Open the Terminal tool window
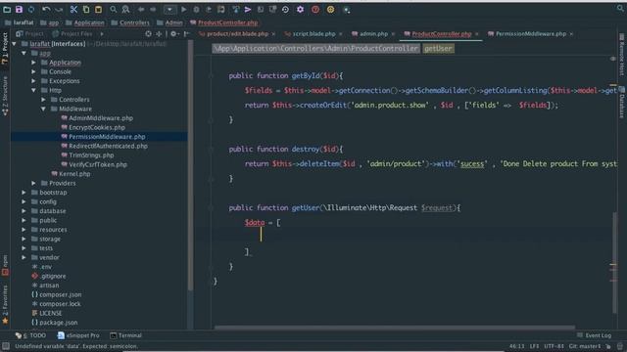Image resolution: width=627 pixels, height=352 pixels. (x=126, y=335)
